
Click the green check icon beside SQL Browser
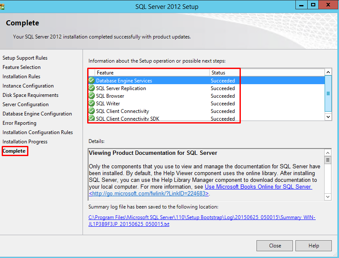(x=92, y=96)
